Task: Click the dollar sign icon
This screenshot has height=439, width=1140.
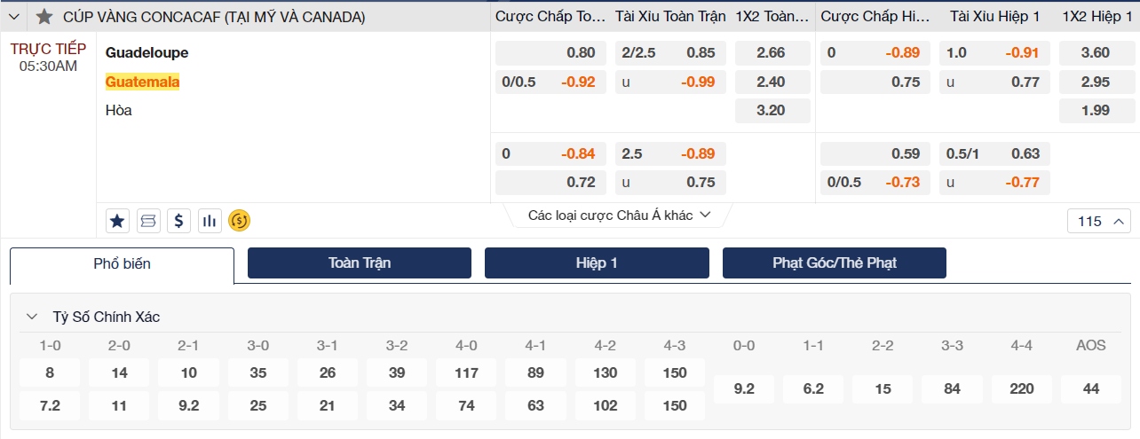Action: (179, 221)
